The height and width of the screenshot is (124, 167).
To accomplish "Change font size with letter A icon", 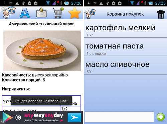I will [x=25, y=13].
